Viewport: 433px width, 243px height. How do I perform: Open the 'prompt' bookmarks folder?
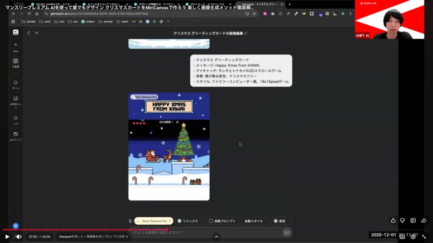pyautogui.click(x=106, y=22)
